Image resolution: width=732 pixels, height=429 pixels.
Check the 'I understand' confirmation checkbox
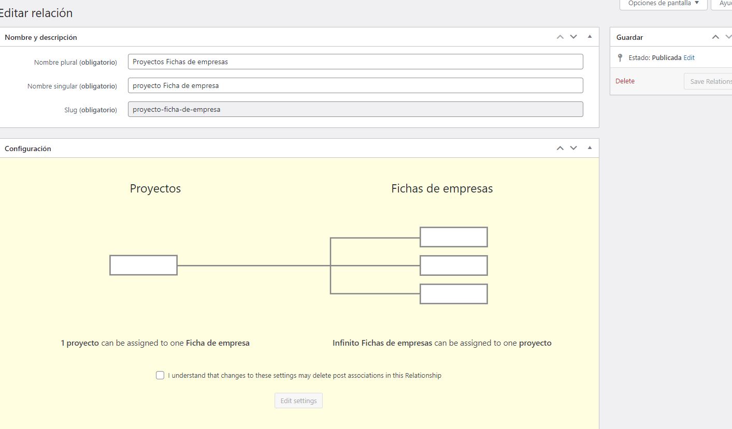coord(160,375)
